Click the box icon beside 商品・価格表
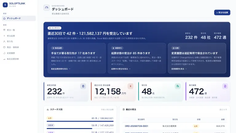Image resolution: width=236 pixels, height=133 pixels. [4, 47]
